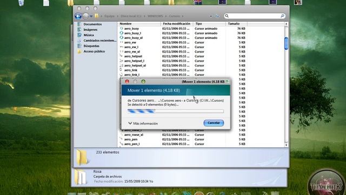Select Cursors in the address breadcrumb
Screen dimensions: 346x195
174,16
